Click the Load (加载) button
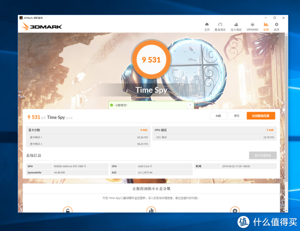Screen dimensions: 300x231 coord(218,116)
